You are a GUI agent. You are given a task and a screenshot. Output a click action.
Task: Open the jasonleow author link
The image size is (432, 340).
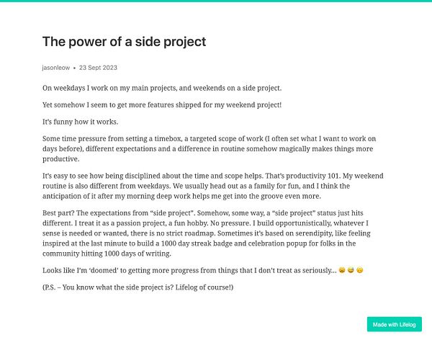point(56,68)
